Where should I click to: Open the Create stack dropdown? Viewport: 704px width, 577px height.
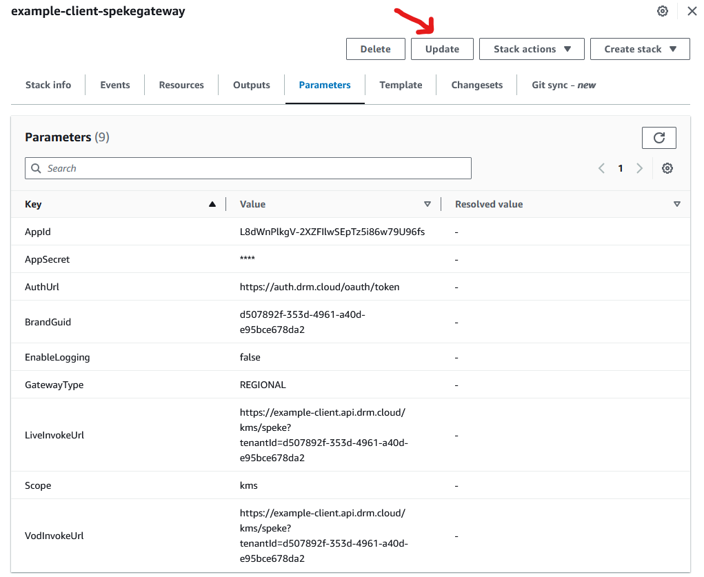[639, 49]
